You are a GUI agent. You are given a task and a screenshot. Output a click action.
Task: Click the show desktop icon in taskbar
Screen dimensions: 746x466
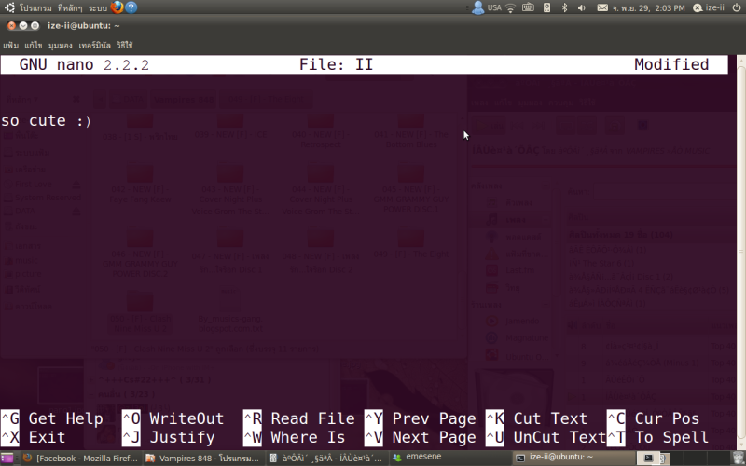[x=7, y=459]
